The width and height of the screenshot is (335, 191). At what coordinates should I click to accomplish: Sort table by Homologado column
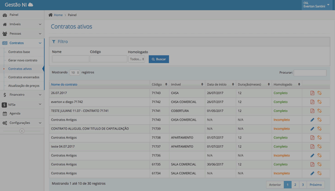(287, 84)
